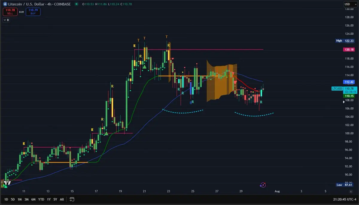Click the Aug label on time axis
The image size is (359, 205).
[277, 191]
